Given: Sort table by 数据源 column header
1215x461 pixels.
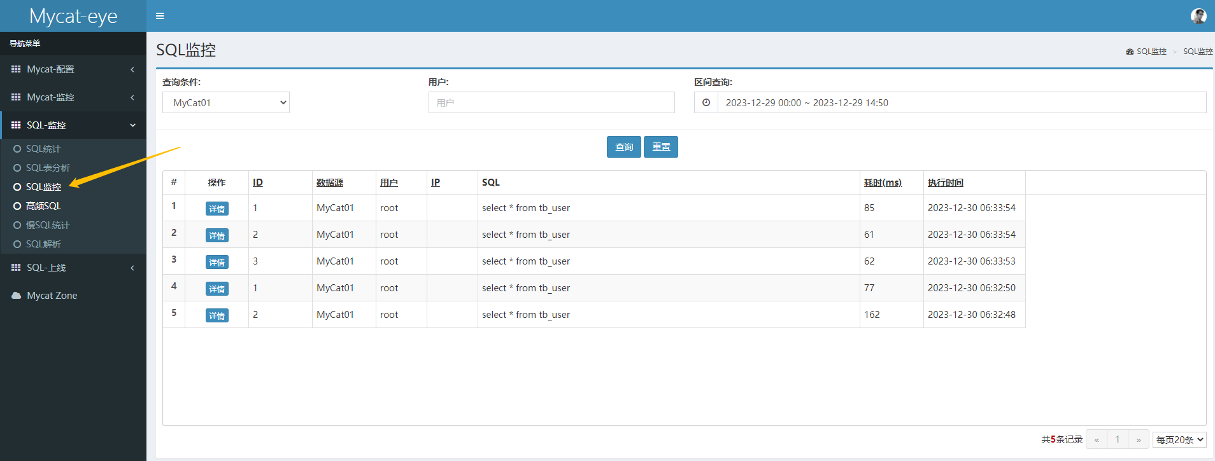Looking at the screenshot, I should pos(330,182).
